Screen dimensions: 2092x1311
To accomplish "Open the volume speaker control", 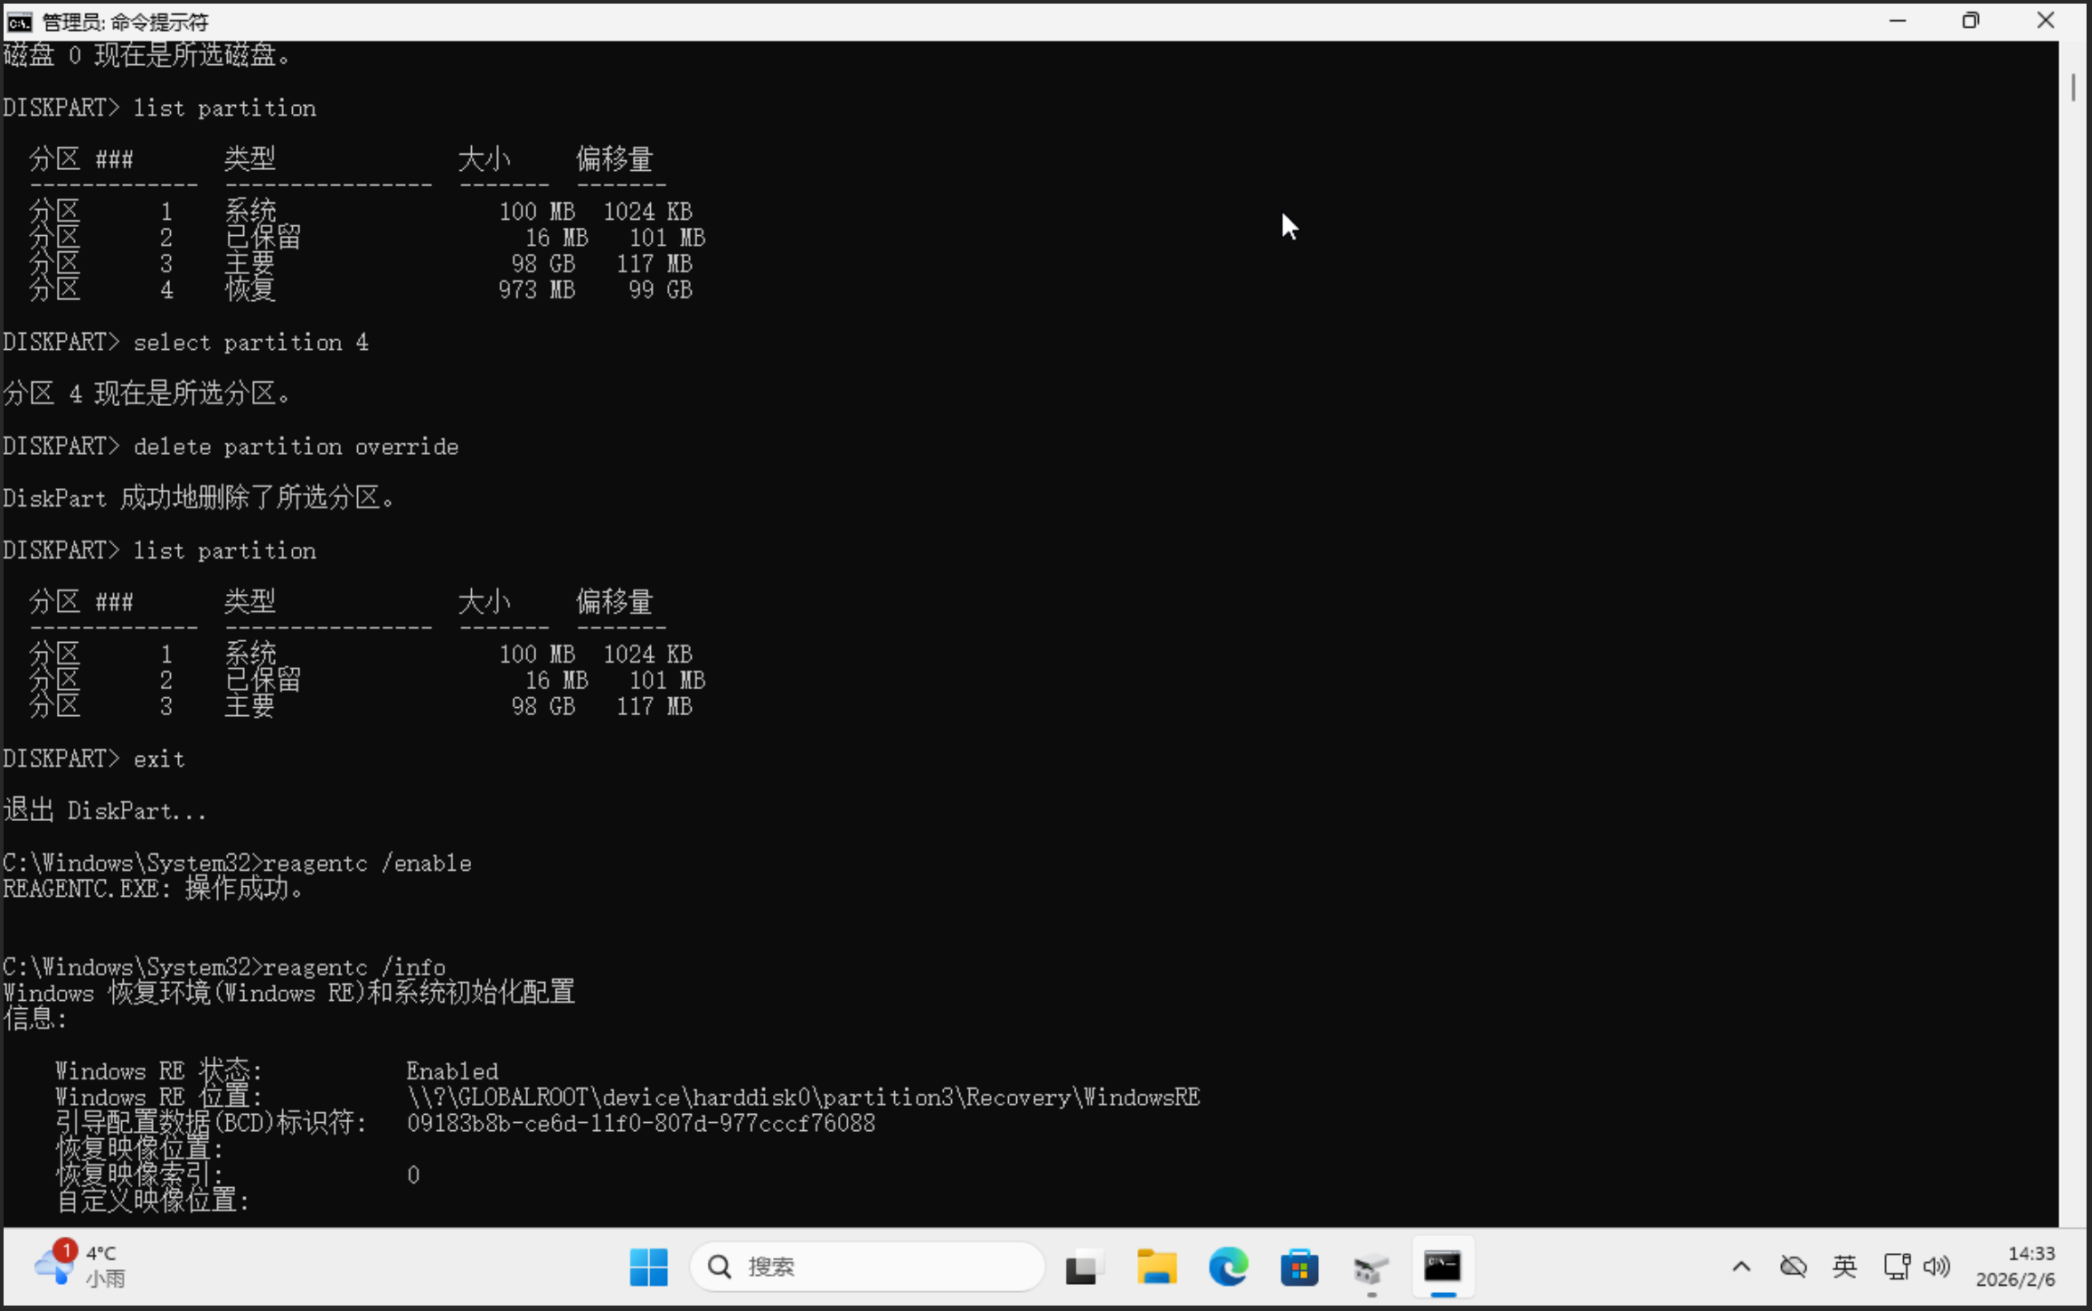I will (x=1937, y=1267).
